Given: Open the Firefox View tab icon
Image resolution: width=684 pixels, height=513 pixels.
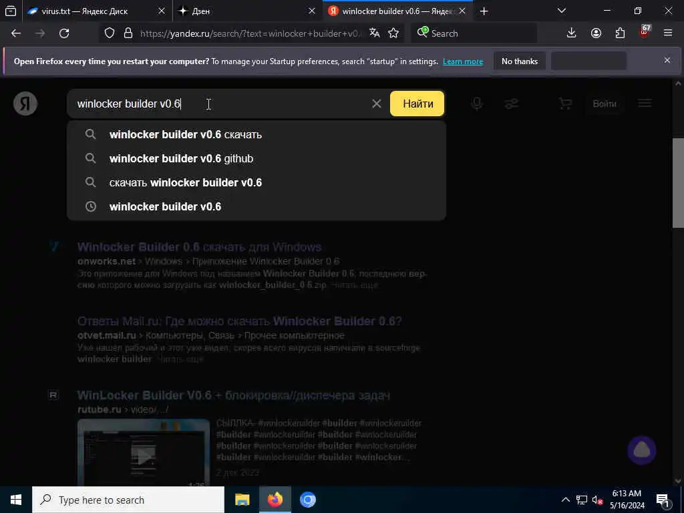Looking at the screenshot, I should (x=11, y=11).
